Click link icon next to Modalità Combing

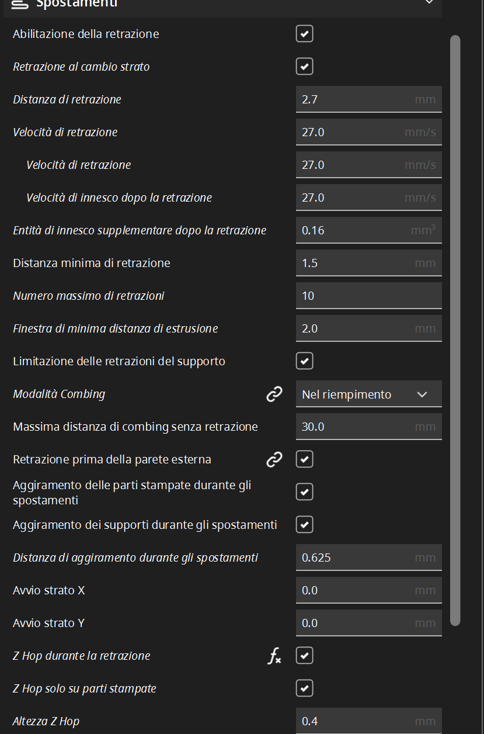click(x=274, y=394)
